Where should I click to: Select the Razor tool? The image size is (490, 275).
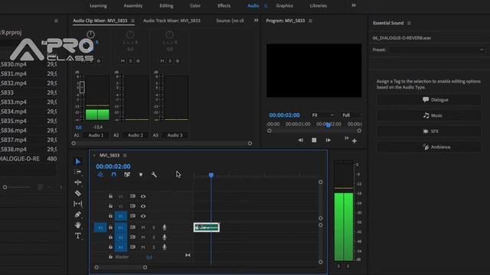[x=78, y=193]
